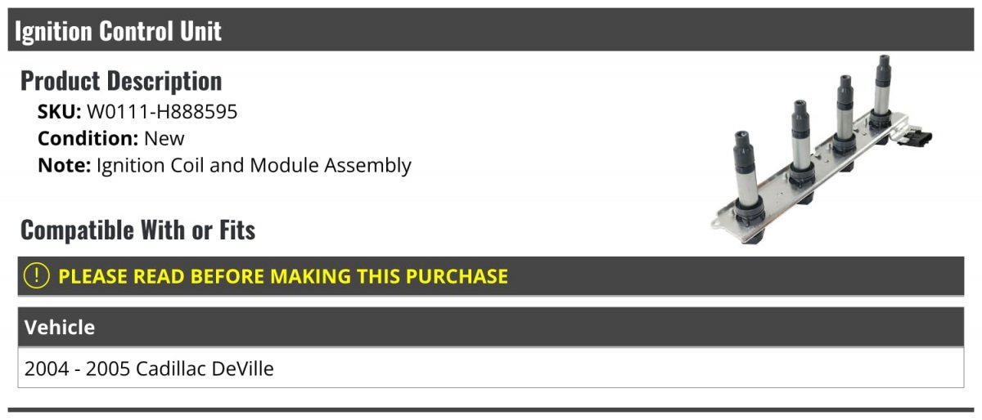Click the bold SKU label
Screen dimensions: 982x420
(x=59, y=112)
